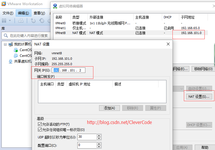Click the Auto Settings (自动设置) button
This screenshot has height=150, width=215.
click(199, 89)
